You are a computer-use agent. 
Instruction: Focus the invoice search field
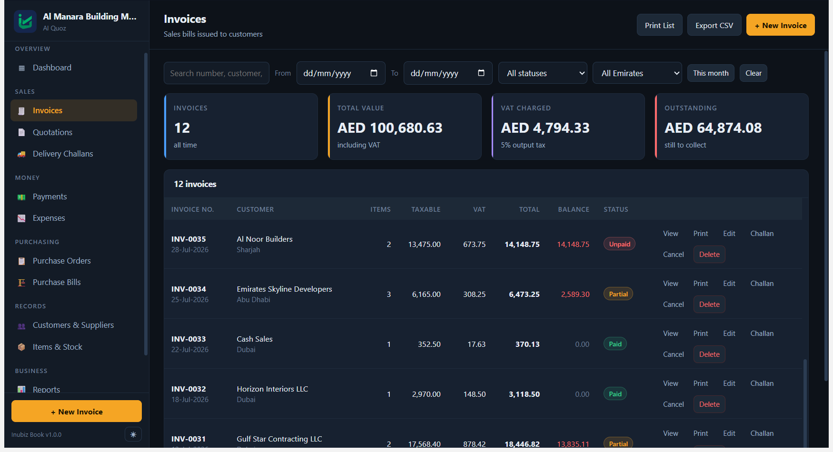217,73
